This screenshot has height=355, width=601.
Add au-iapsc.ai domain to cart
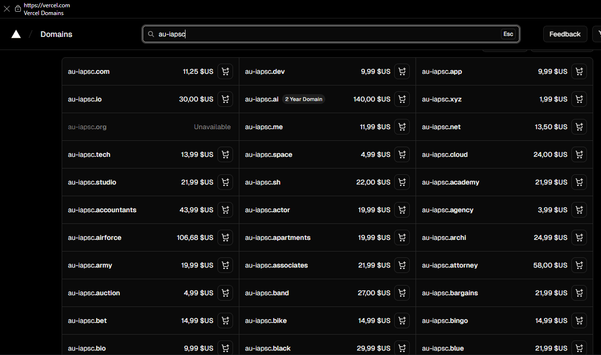(402, 100)
